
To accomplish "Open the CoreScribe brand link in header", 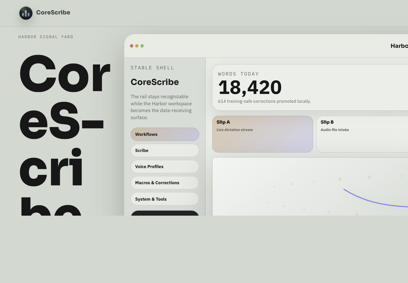I will [45, 13].
